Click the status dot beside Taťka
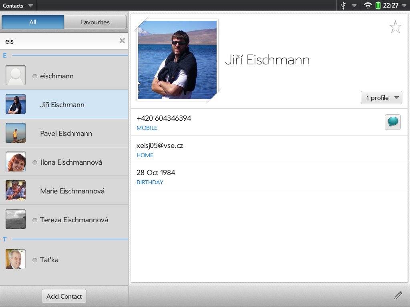The image size is (410, 307). (x=35, y=260)
